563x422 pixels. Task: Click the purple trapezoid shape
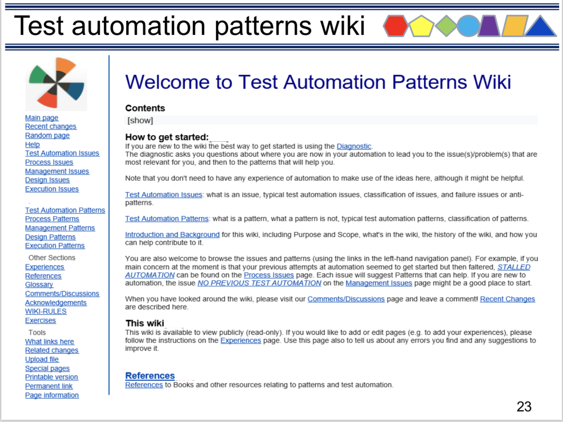489,26
